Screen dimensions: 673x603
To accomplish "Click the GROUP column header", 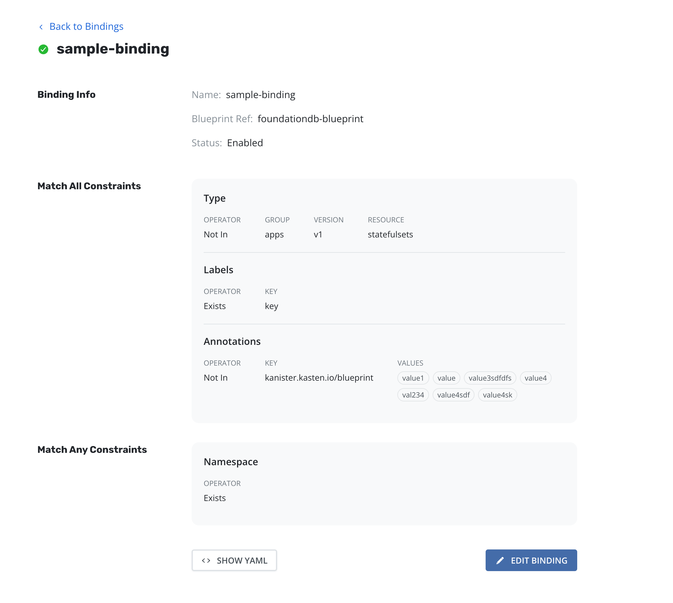I will [x=277, y=220].
